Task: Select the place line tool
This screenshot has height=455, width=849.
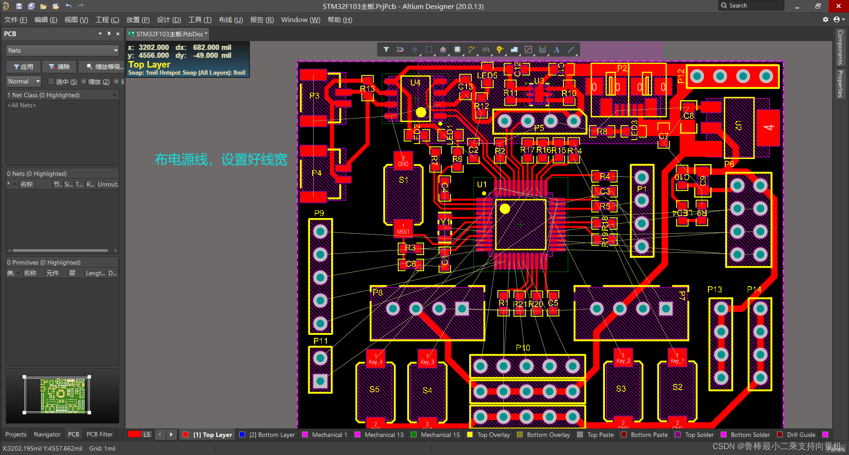Action: tap(571, 49)
